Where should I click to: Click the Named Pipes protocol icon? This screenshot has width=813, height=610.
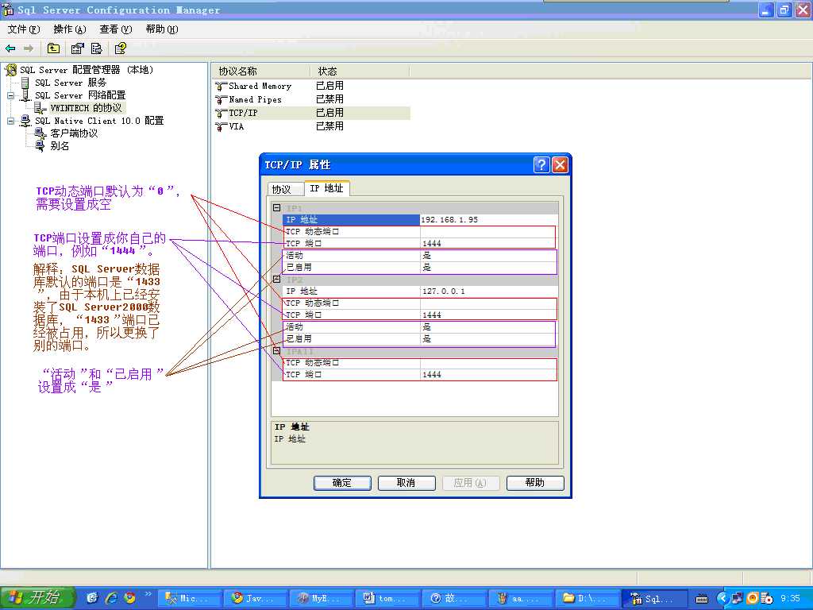(x=222, y=99)
